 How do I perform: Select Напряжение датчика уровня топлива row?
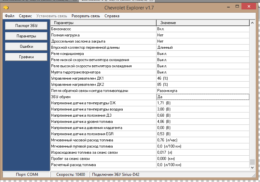tap(150, 122)
